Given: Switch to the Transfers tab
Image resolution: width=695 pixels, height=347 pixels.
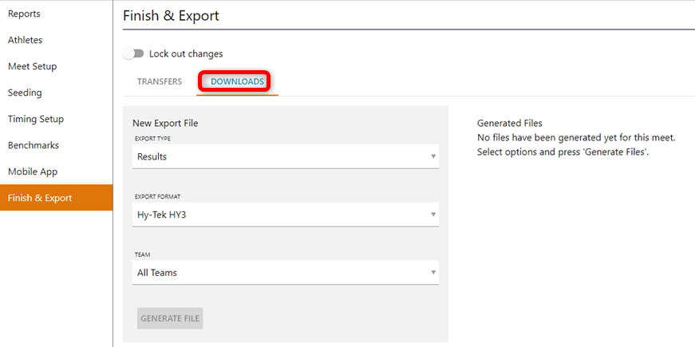Looking at the screenshot, I should [x=160, y=81].
